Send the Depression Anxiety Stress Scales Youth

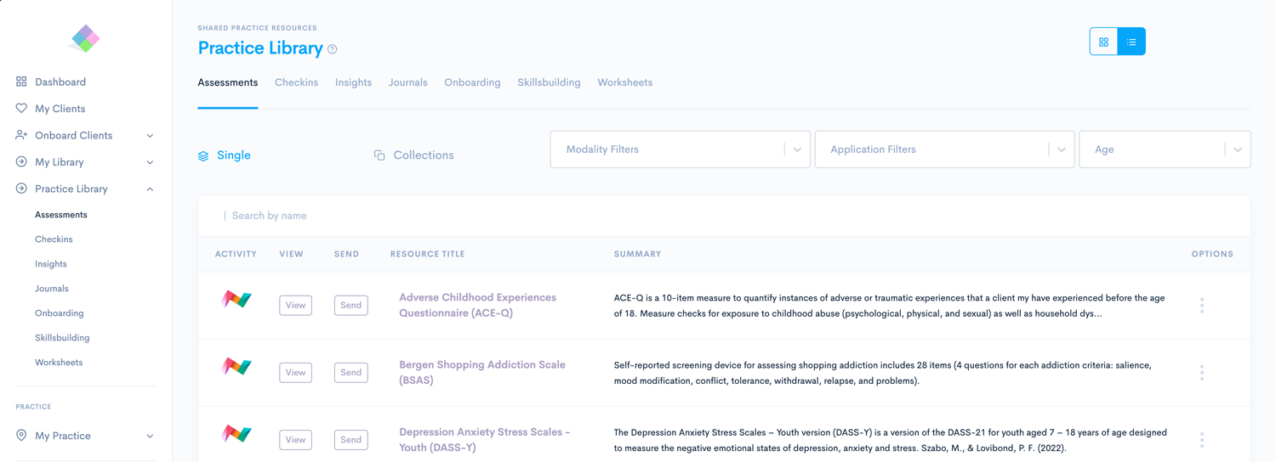click(350, 439)
